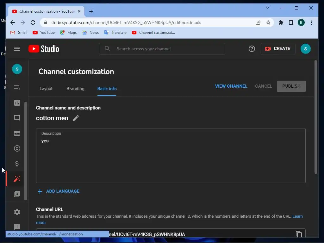324x243 pixels.
Task: Open the Subtitles sidebar icon
Action: pos(17,133)
